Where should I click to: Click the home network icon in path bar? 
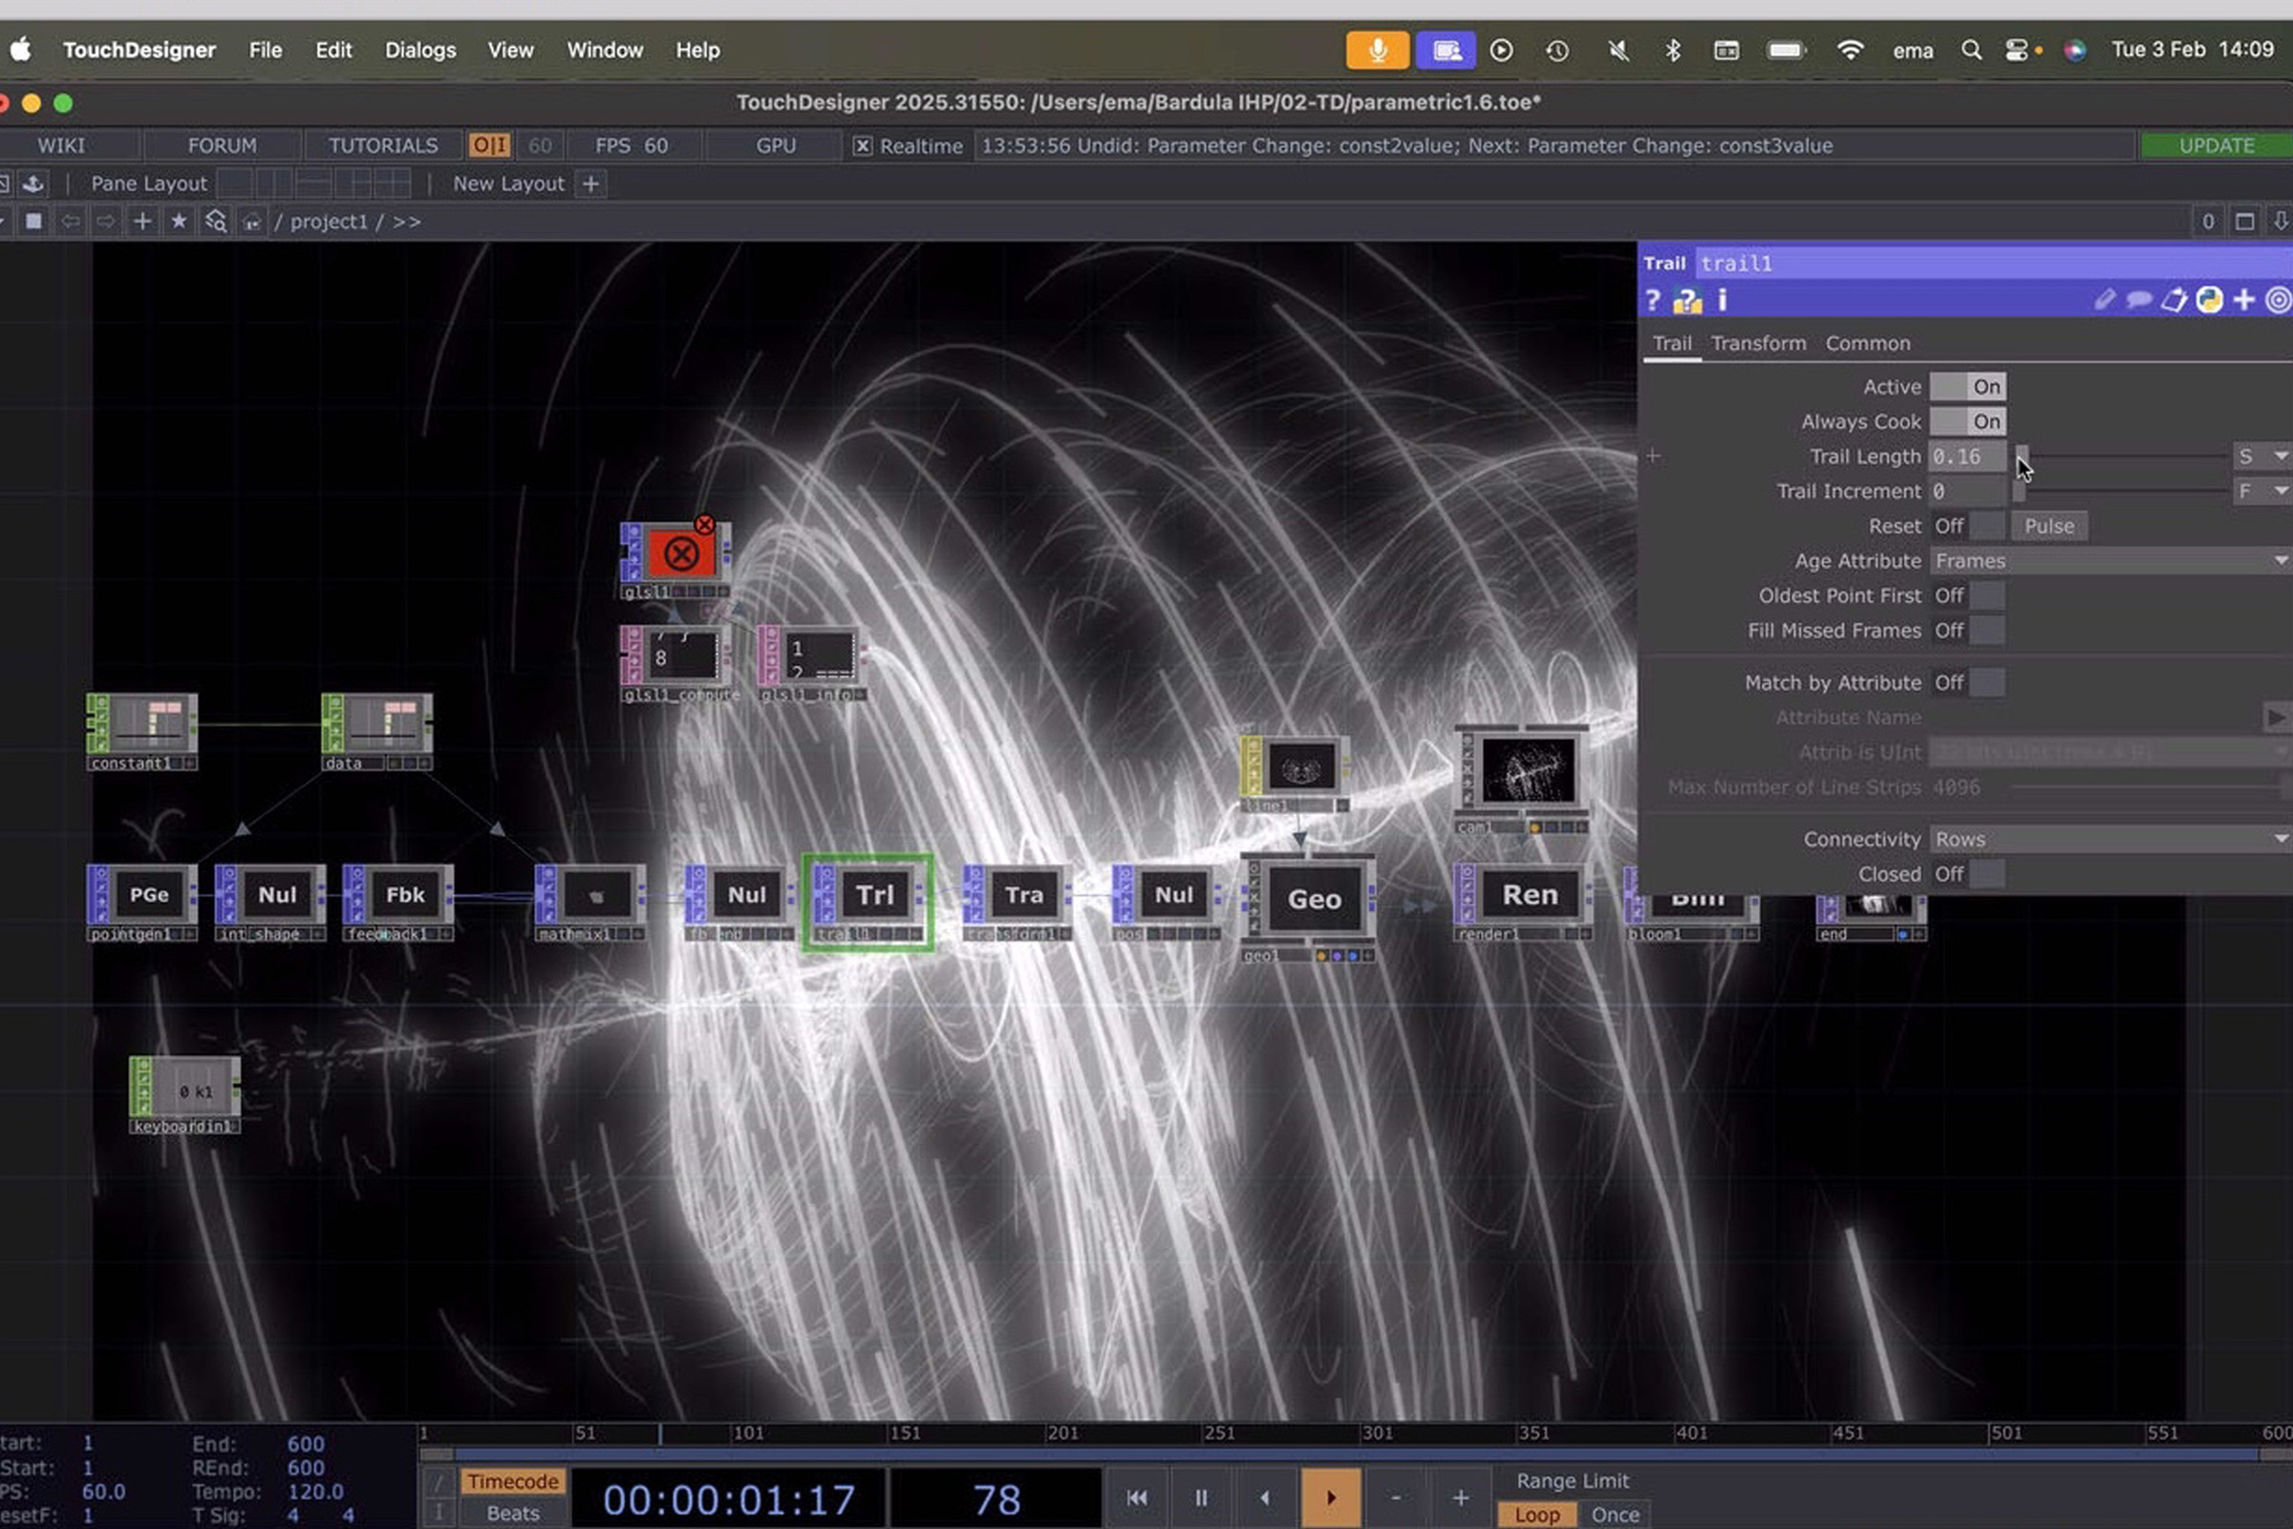click(x=251, y=222)
